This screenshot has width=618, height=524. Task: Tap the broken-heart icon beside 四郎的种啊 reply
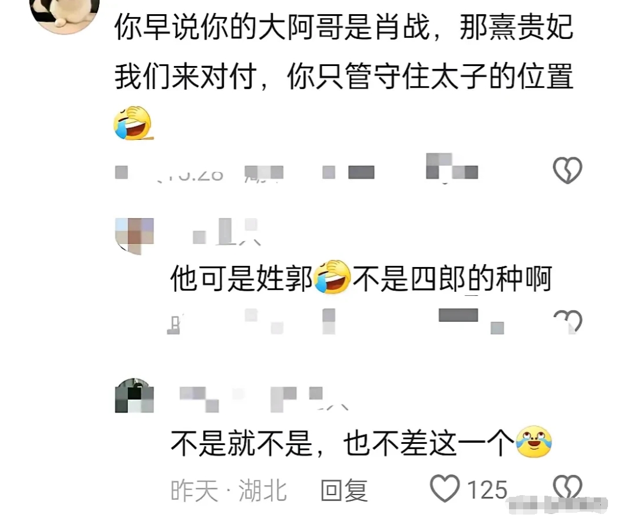coord(569,321)
